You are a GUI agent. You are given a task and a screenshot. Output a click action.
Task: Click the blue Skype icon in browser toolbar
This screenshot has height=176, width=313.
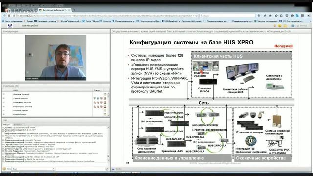pos(297,15)
